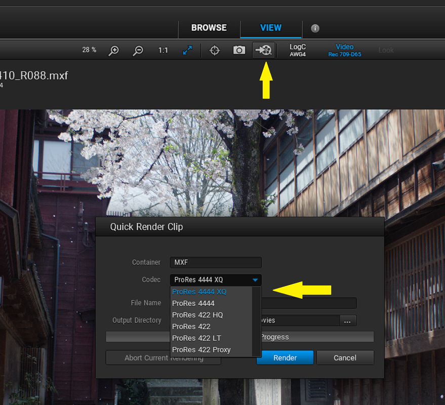The height and width of the screenshot is (405, 445).
Task: Open the Container field showing MXF
Action: point(216,262)
